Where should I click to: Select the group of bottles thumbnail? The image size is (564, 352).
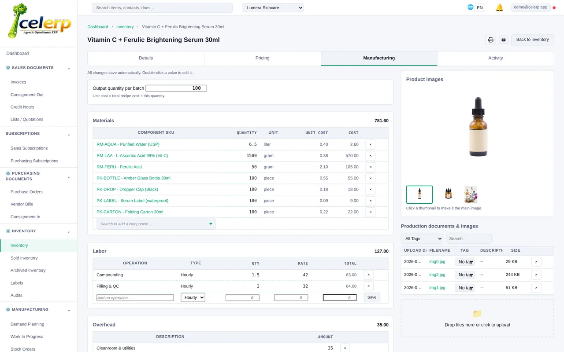[448, 194]
